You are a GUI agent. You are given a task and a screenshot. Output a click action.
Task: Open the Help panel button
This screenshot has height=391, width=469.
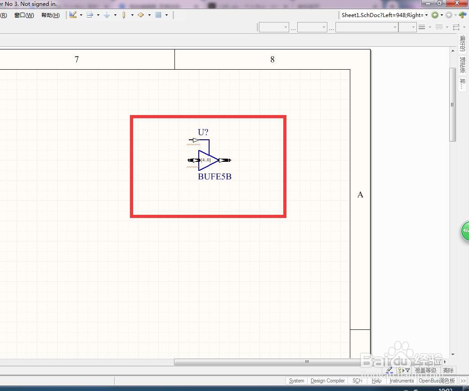(x=376, y=381)
